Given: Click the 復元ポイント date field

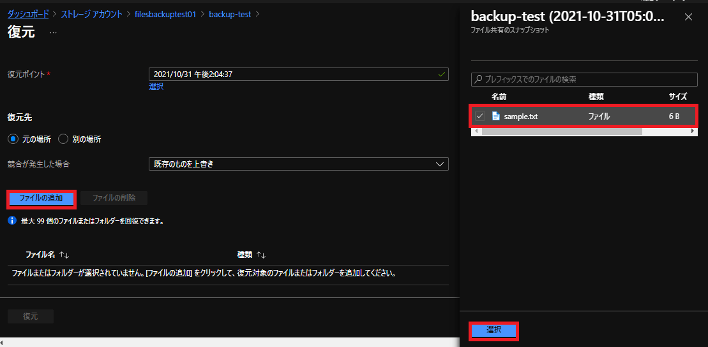Looking at the screenshot, I should coord(299,74).
